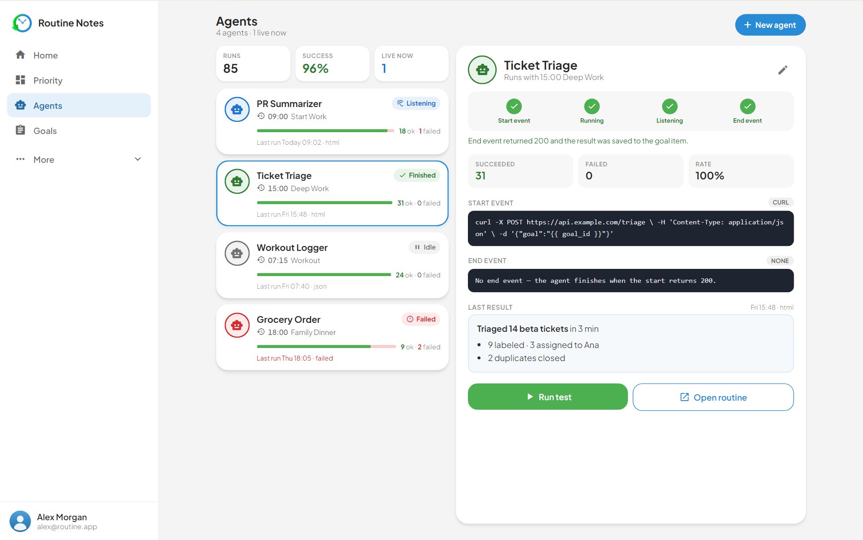Click the SUCCESS 96% stat card
This screenshot has width=863, height=540.
(332, 63)
